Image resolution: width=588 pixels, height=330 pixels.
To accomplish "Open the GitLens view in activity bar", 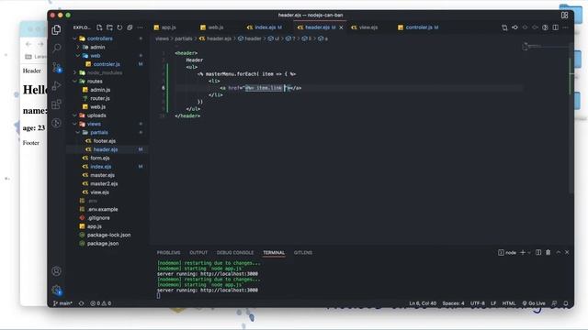I will [57, 123].
